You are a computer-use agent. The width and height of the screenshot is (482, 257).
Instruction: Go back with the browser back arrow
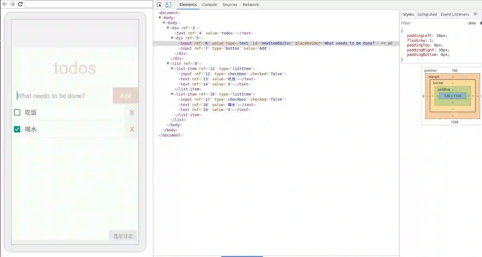pyautogui.click(x=5, y=4)
